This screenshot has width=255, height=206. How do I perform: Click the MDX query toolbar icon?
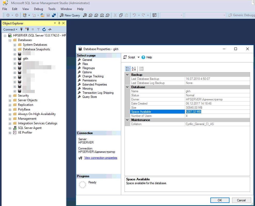pyautogui.click(x=91, y=15)
